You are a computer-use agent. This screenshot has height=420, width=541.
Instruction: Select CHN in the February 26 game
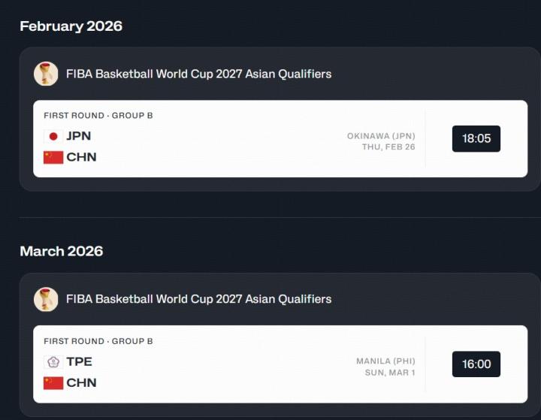[81, 157]
